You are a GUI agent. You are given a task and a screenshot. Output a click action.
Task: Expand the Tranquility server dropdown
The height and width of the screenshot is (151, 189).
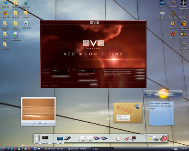(x=94, y=71)
